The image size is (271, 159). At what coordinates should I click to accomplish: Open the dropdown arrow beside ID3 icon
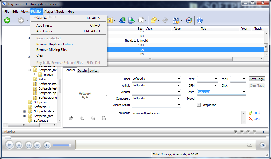coord(181,21)
